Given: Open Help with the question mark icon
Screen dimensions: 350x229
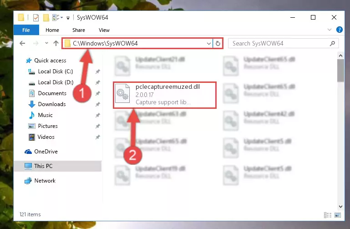Looking at the screenshot, I should pyautogui.click(x=339, y=30).
